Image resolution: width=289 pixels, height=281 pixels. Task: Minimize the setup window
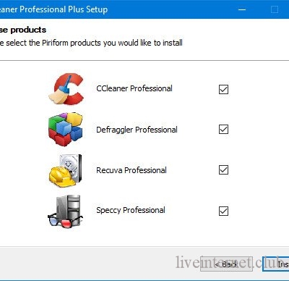[242, 9]
